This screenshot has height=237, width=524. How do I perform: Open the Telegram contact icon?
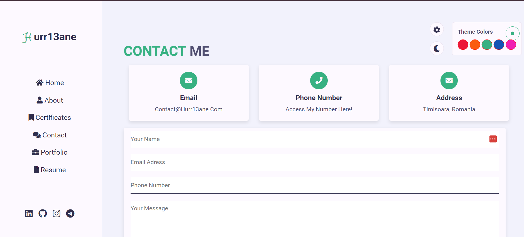(70, 213)
